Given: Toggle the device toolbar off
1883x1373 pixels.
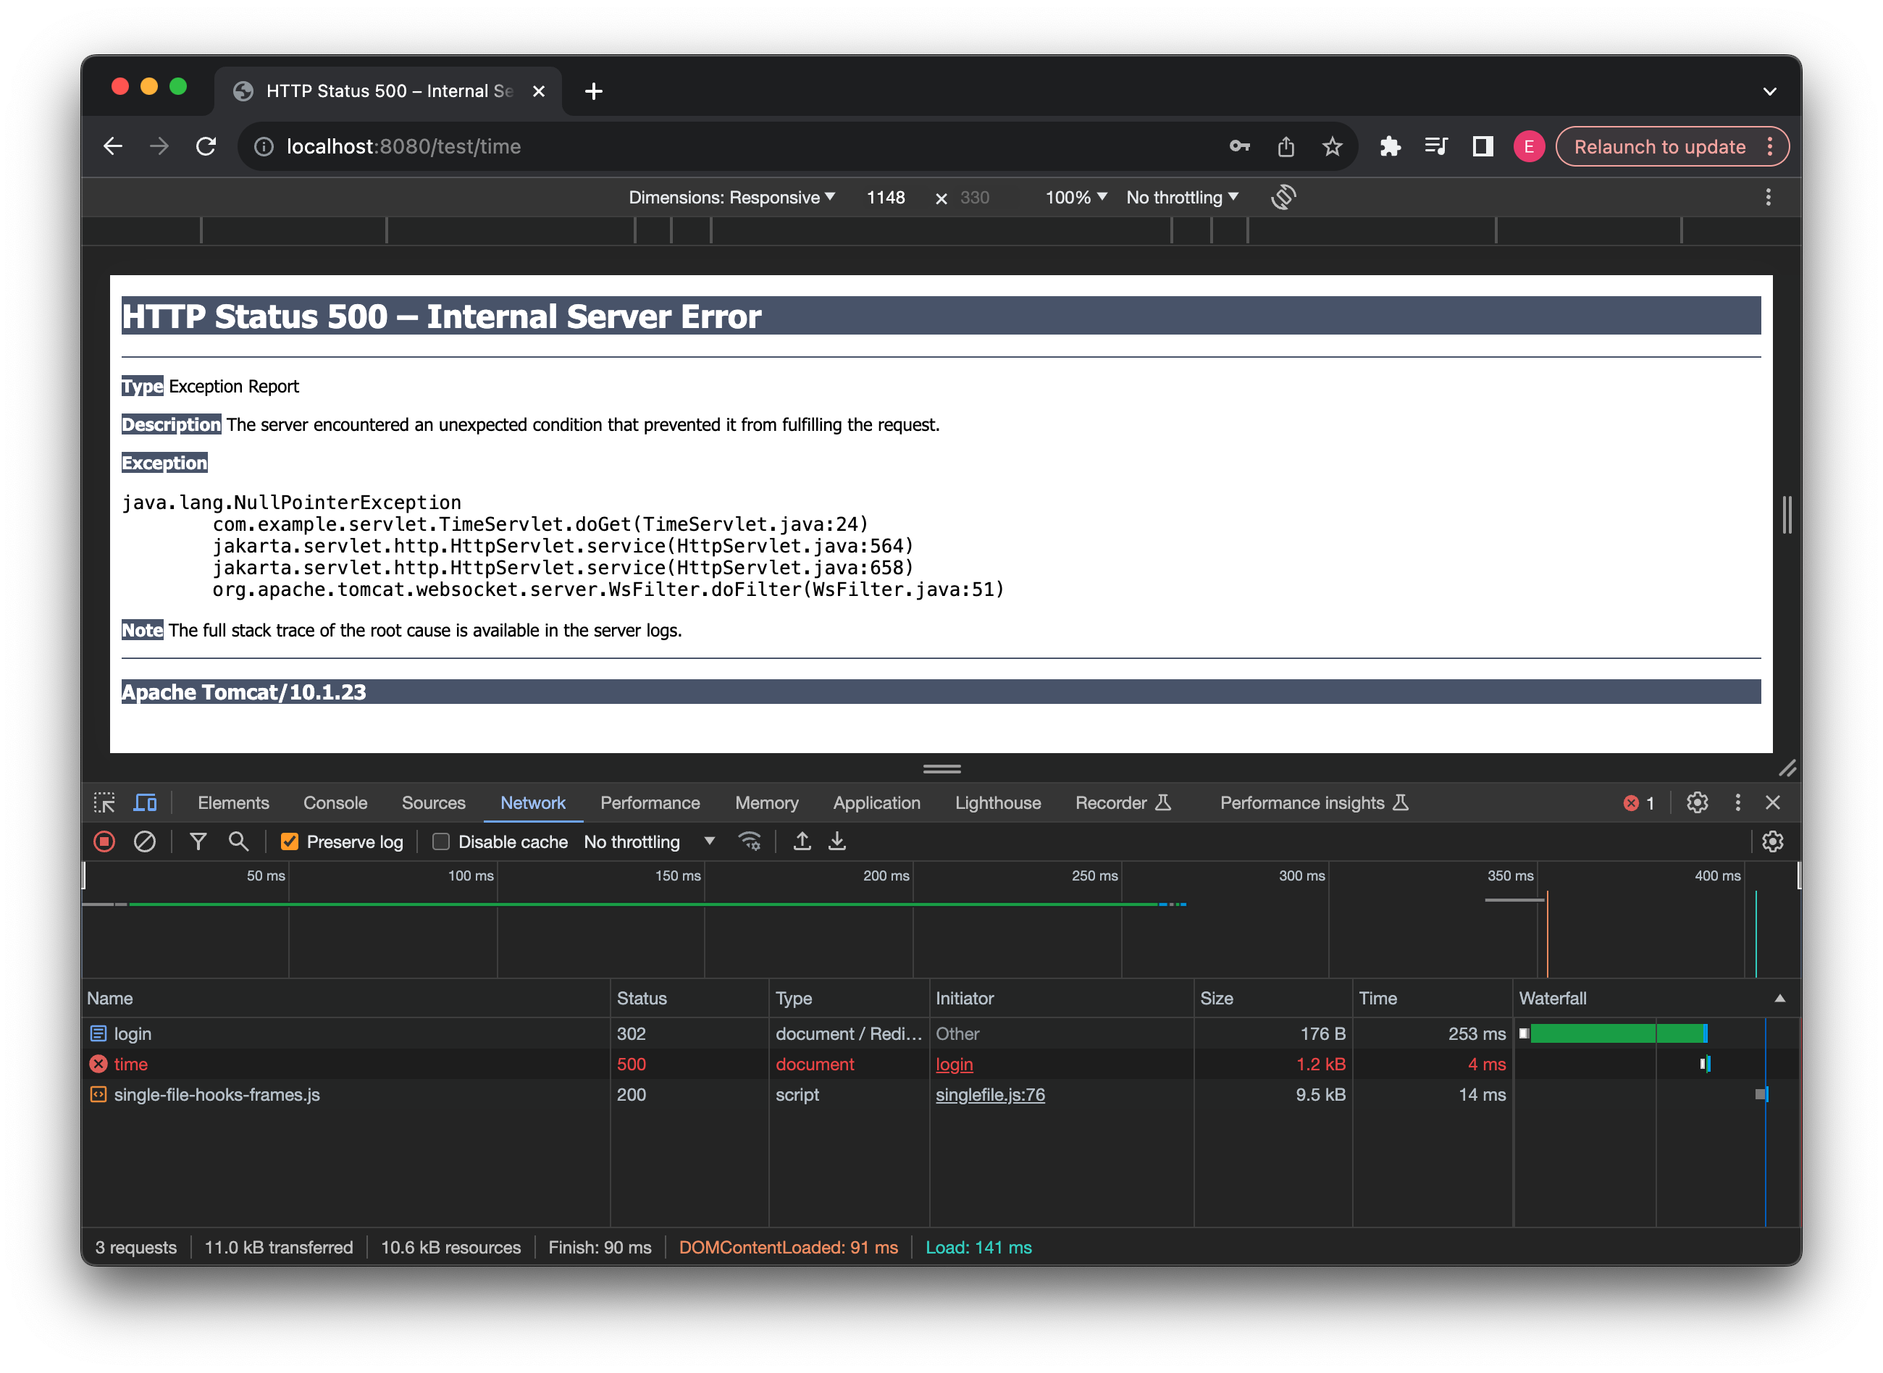Looking at the screenshot, I should [145, 803].
